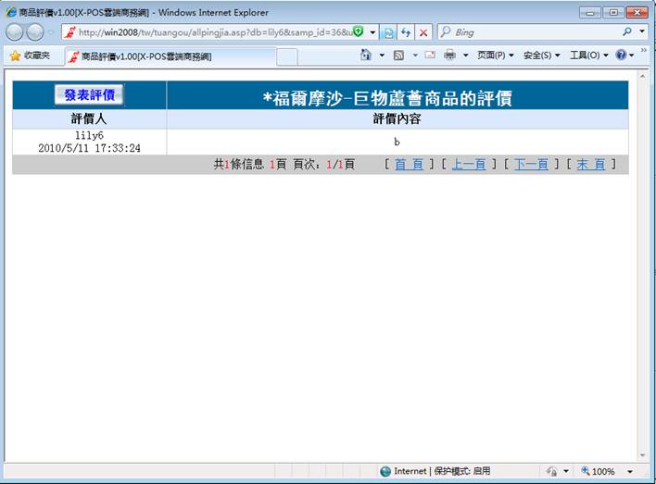The image size is (656, 484).
Task: Follow the 下一頁 next page link
Action: coord(531,164)
